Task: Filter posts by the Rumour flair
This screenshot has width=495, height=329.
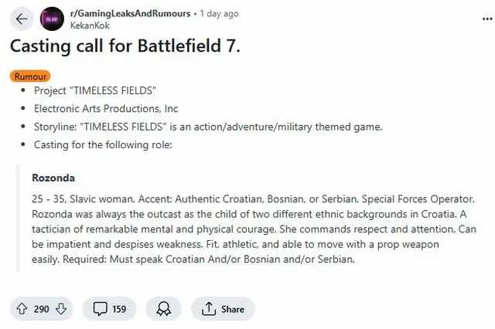Action: click(31, 76)
